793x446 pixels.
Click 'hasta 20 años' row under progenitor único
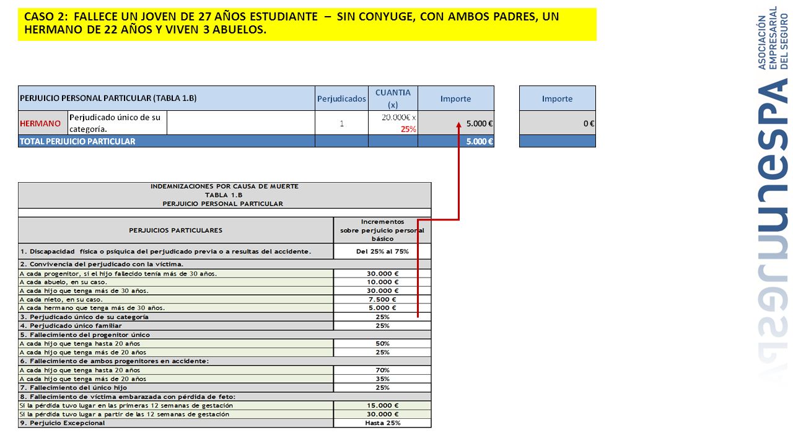176,343
